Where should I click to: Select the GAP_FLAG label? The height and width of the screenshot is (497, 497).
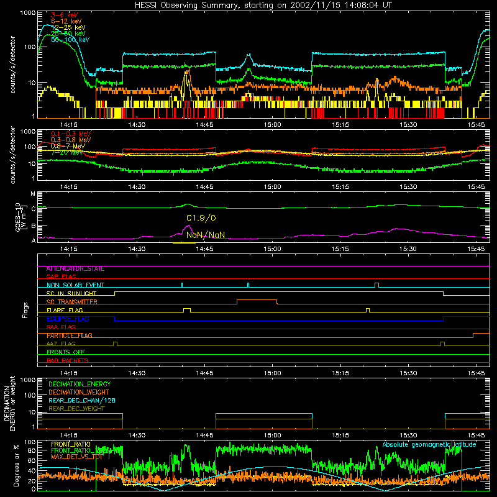[61, 276]
